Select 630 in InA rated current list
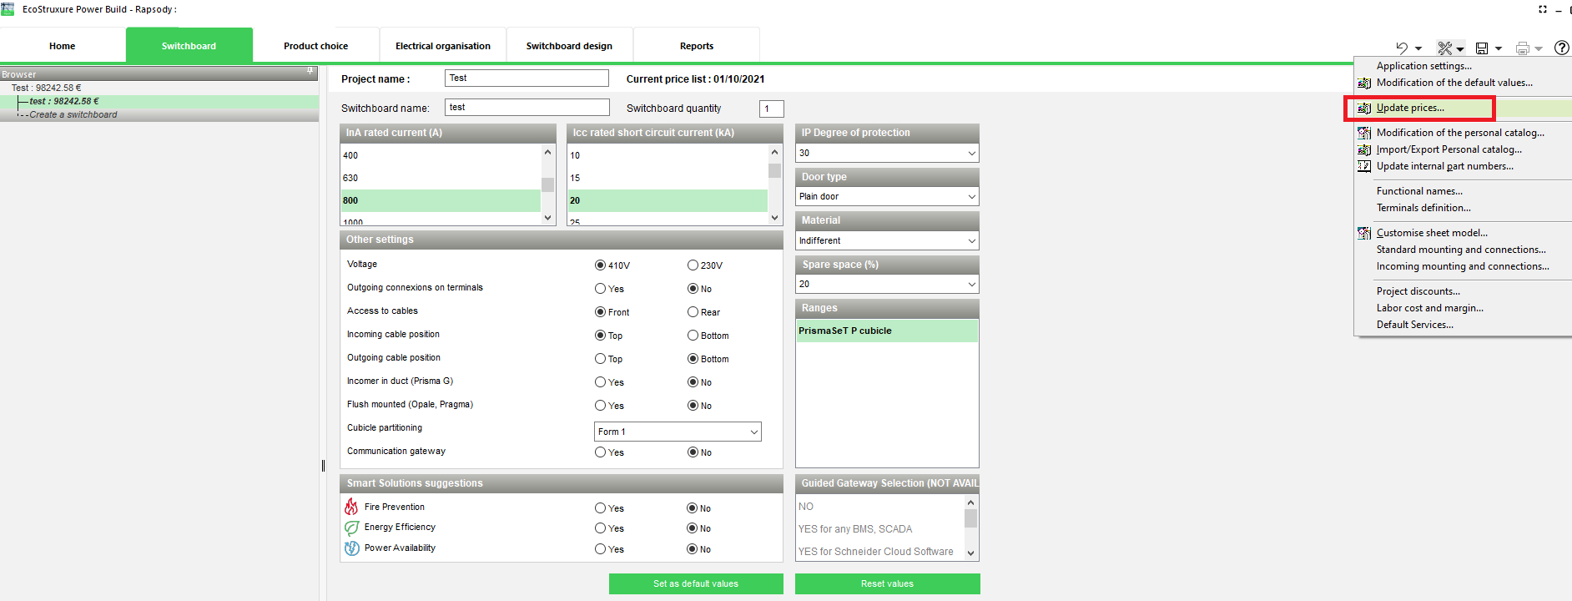 (x=441, y=178)
